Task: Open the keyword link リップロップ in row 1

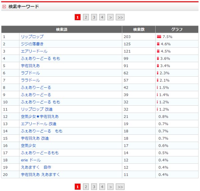Action: (x=32, y=37)
